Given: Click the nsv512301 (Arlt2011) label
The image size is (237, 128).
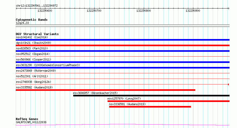Looking at the screenshot, I should click(32, 76).
